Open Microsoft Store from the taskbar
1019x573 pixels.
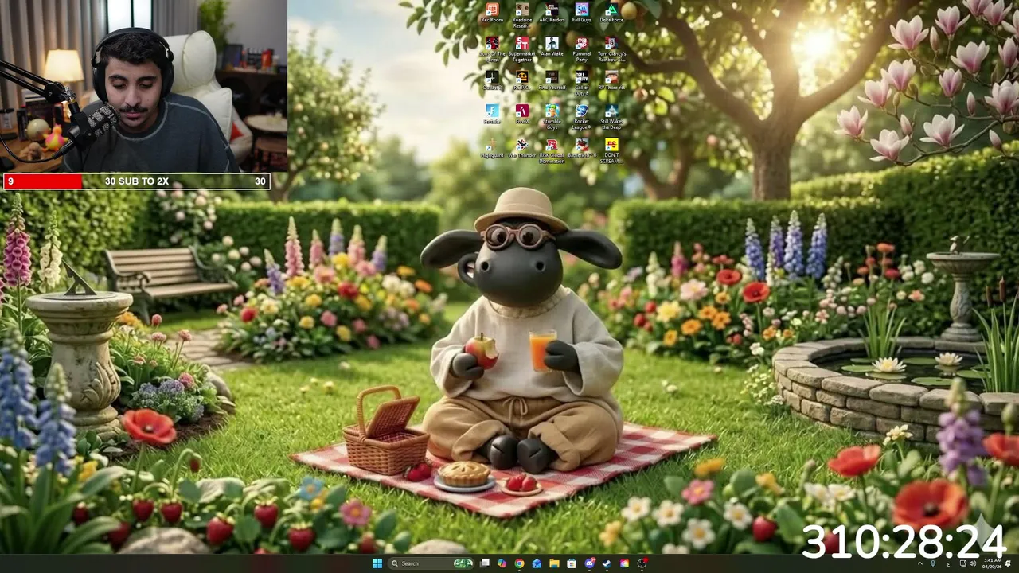572,563
